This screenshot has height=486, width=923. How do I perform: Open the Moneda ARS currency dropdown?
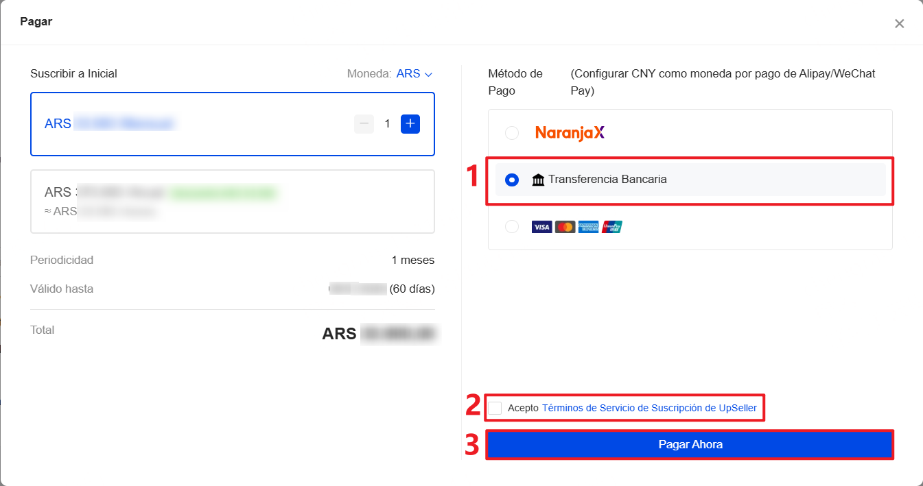[414, 74]
